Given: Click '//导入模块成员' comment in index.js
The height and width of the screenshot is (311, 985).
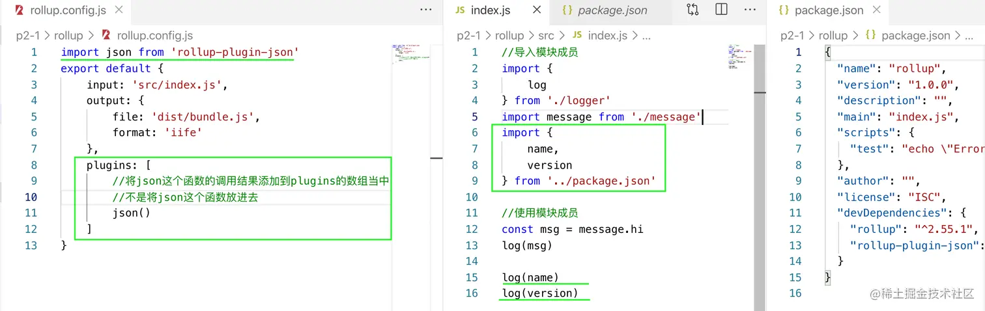Looking at the screenshot, I should coord(539,52).
